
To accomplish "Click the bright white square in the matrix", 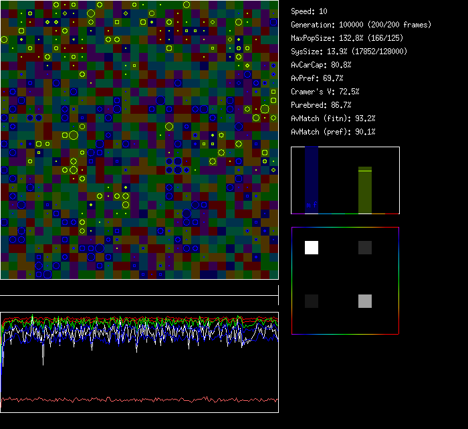I will click(312, 248).
